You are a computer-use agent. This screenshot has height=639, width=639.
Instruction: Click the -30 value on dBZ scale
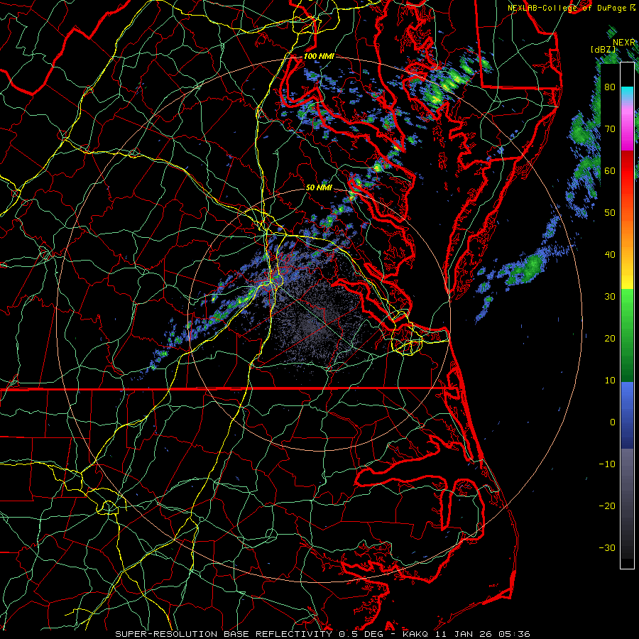tap(607, 547)
